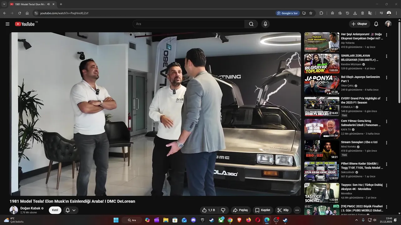Image resolution: width=401 pixels, height=225 pixels.
Task: Open Windows Start menu
Action: click(116, 220)
